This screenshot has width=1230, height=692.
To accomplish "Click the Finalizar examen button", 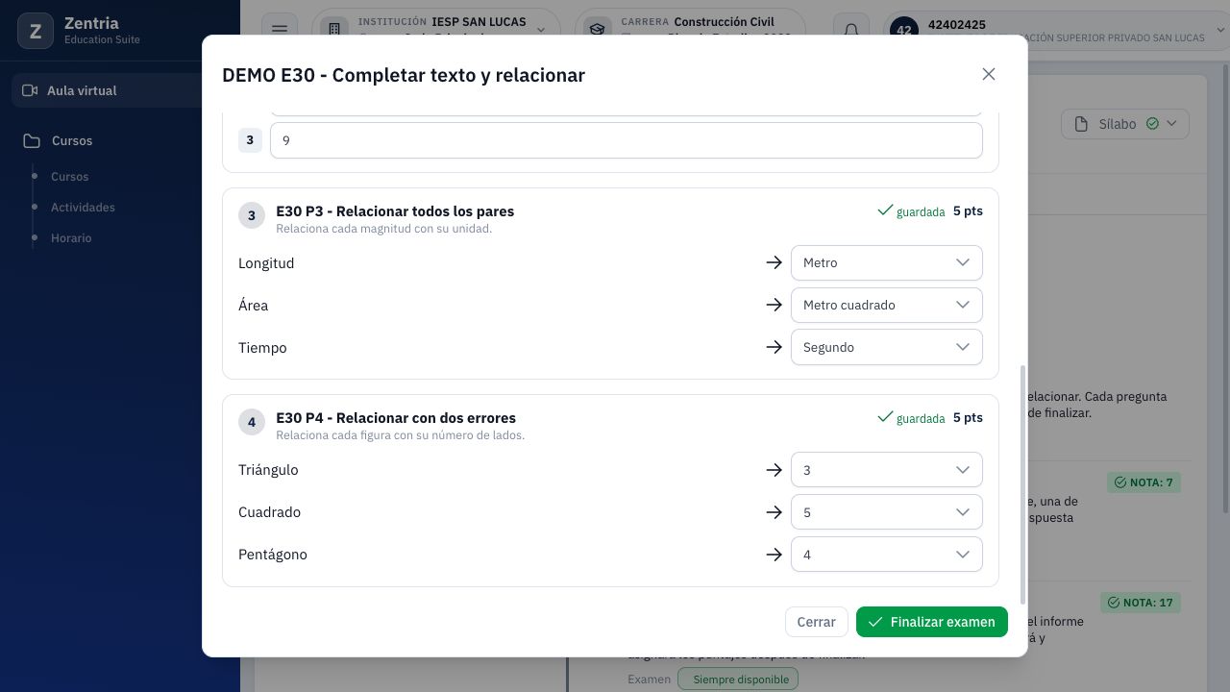I will pos(932,622).
